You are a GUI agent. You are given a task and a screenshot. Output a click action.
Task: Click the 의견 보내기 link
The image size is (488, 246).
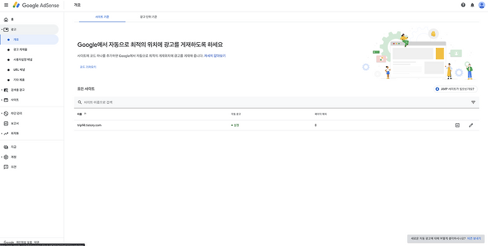click(x=474, y=239)
